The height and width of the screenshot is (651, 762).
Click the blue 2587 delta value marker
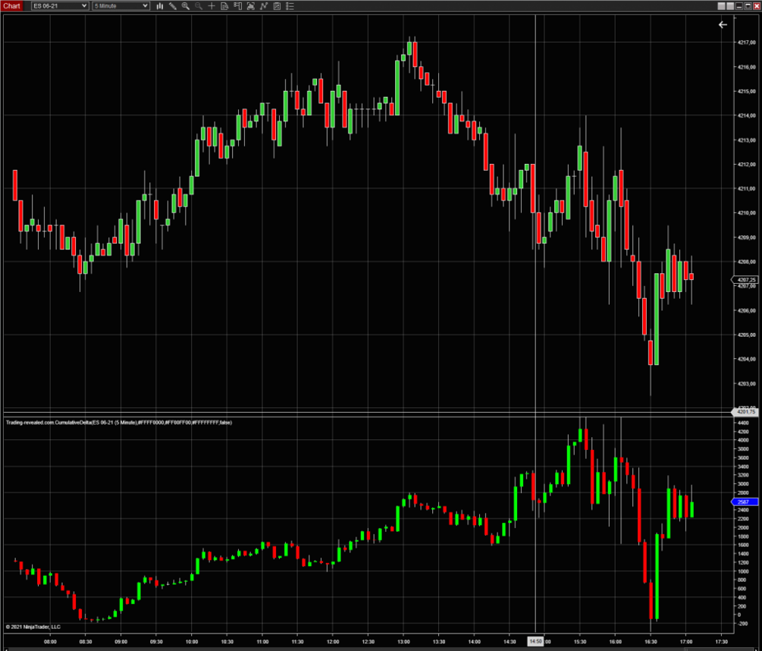tap(743, 502)
